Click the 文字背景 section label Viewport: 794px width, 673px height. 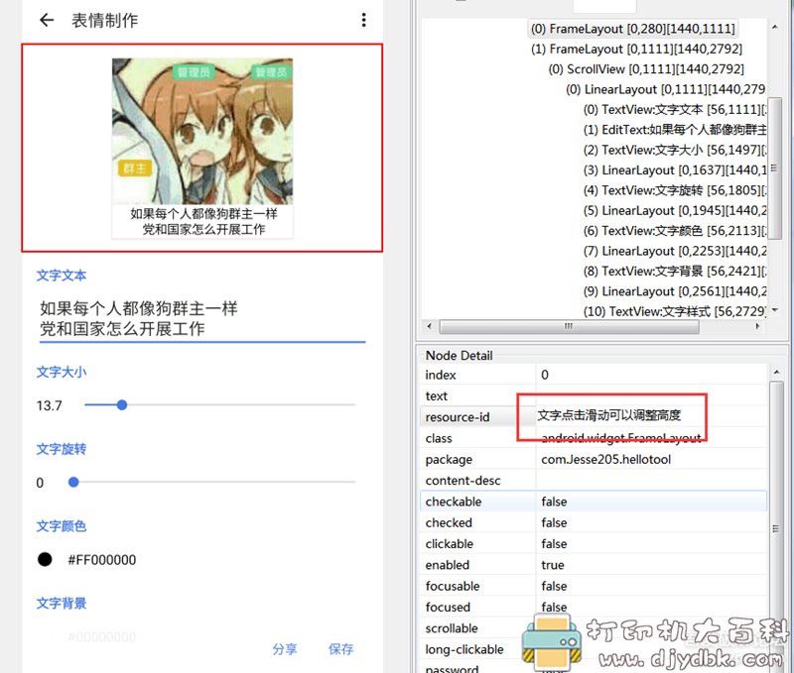pyautogui.click(x=62, y=604)
